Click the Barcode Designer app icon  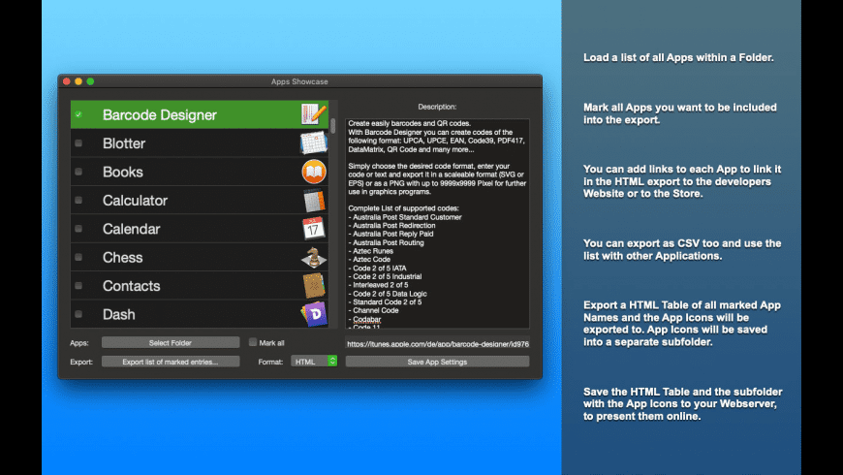pos(314,114)
